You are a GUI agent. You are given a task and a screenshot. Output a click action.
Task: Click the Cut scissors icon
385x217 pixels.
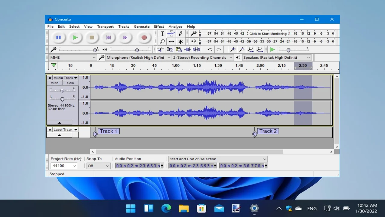(161, 49)
